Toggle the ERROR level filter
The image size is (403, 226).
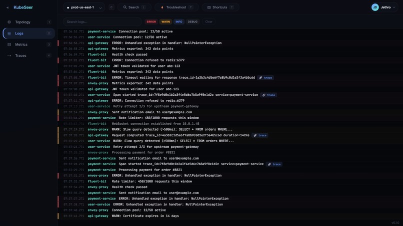[151, 22]
